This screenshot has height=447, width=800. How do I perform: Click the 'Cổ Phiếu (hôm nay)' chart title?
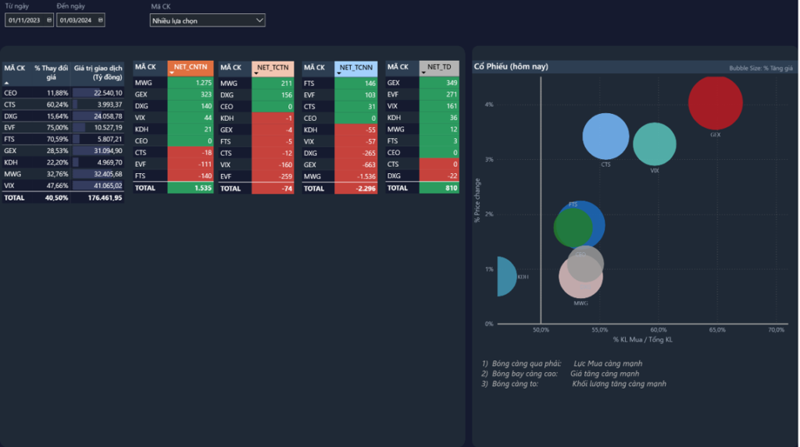511,67
